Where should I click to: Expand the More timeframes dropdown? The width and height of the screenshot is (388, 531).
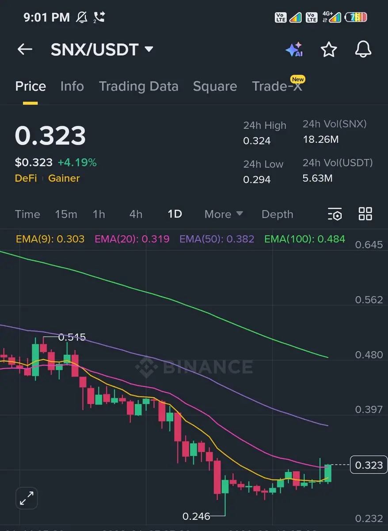pos(224,214)
